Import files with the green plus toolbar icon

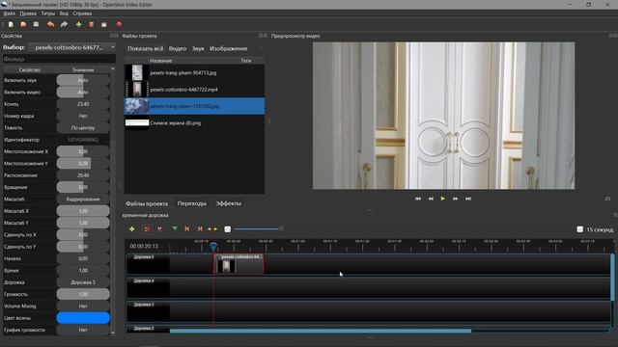pos(78,24)
